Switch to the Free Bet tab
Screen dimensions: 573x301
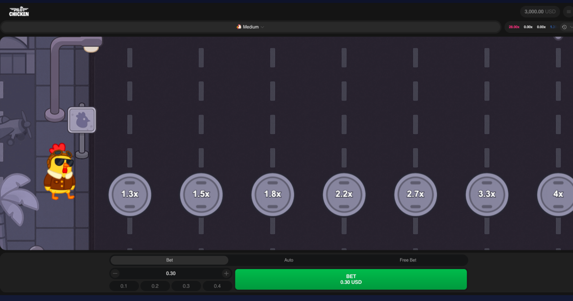pos(408,260)
